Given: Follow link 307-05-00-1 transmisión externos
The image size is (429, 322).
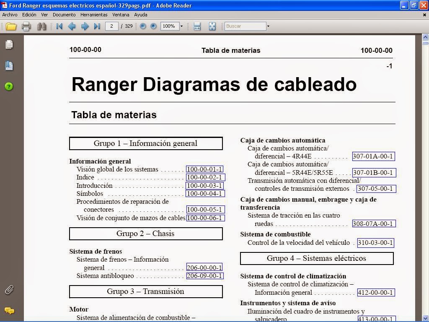Looking at the screenshot, I should pyautogui.click(x=376, y=189).
